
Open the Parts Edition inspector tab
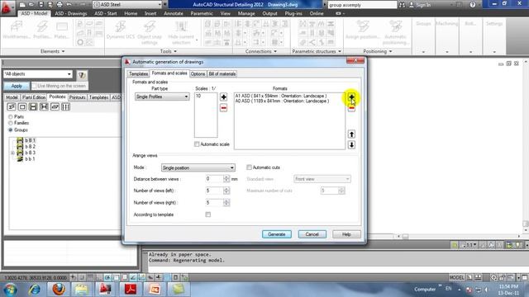point(34,97)
